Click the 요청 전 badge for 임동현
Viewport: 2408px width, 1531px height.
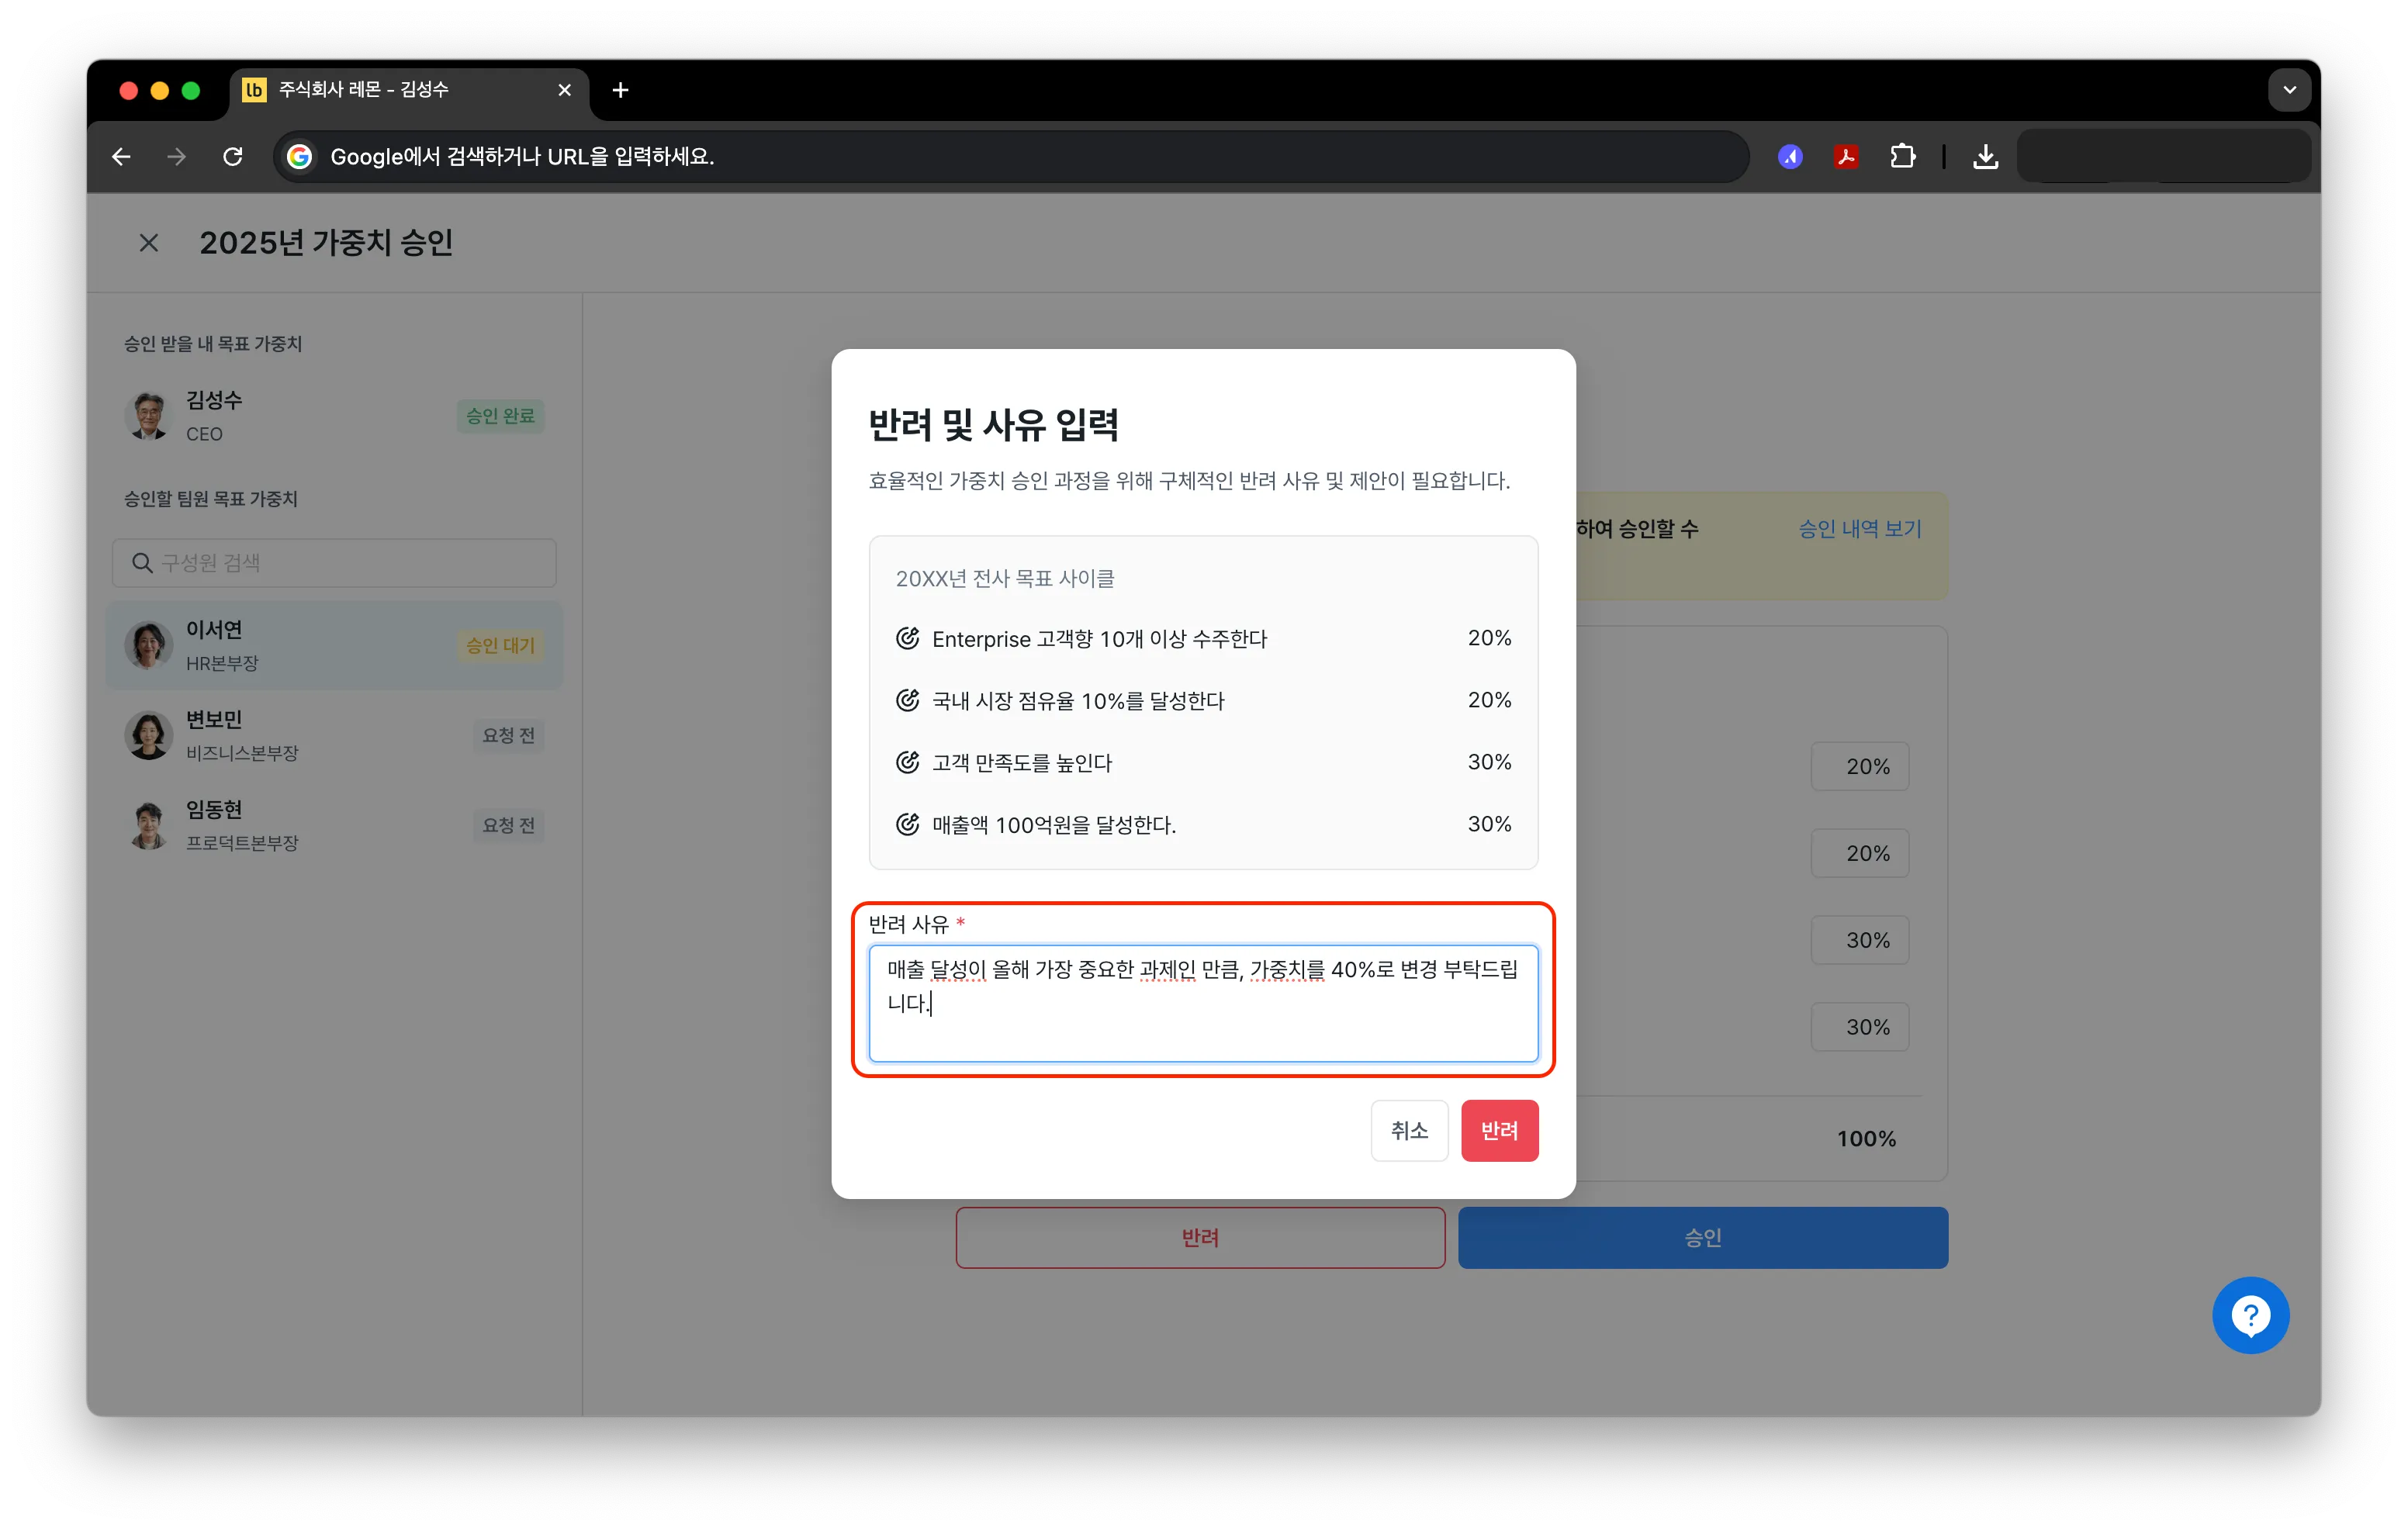(x=508, y=825)
